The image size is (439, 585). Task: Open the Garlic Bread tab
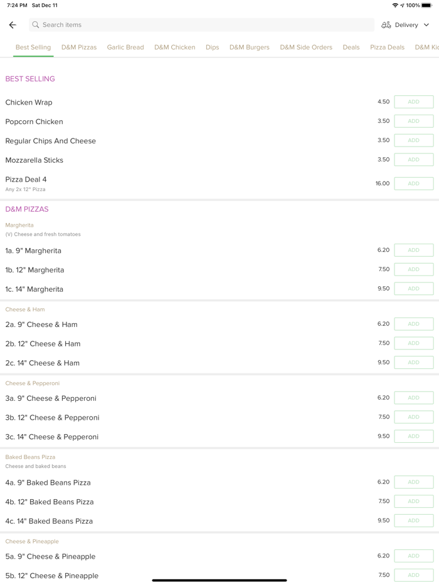[125, 47]
